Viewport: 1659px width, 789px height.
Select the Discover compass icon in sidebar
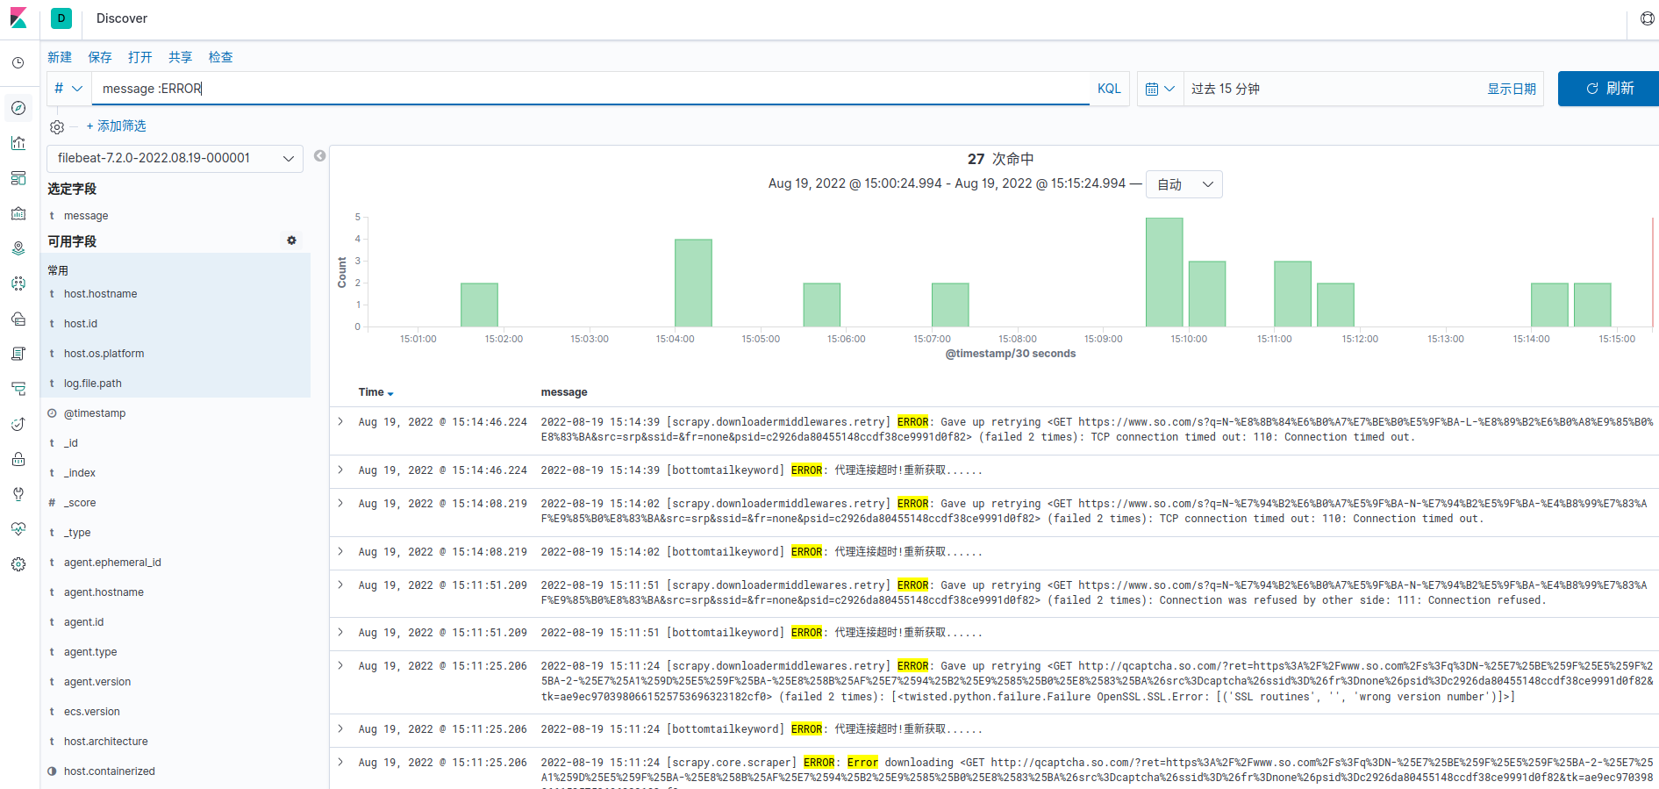point(18,108)
